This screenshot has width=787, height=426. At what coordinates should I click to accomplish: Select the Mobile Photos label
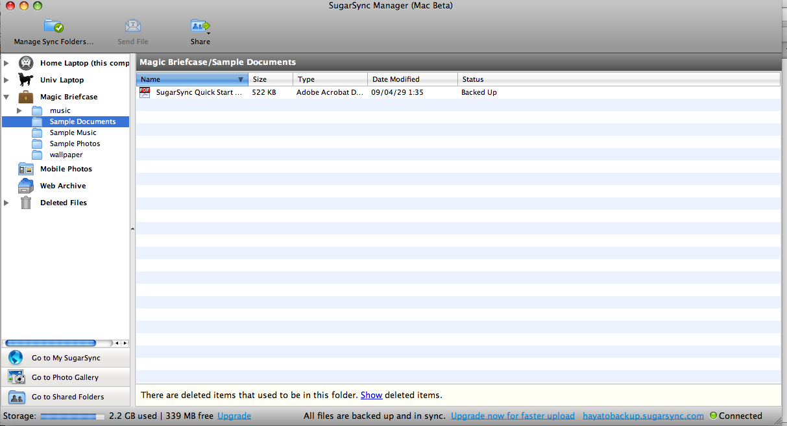pos(66,169)
